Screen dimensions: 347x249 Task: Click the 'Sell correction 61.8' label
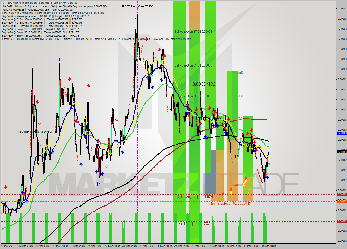(193, 65)
